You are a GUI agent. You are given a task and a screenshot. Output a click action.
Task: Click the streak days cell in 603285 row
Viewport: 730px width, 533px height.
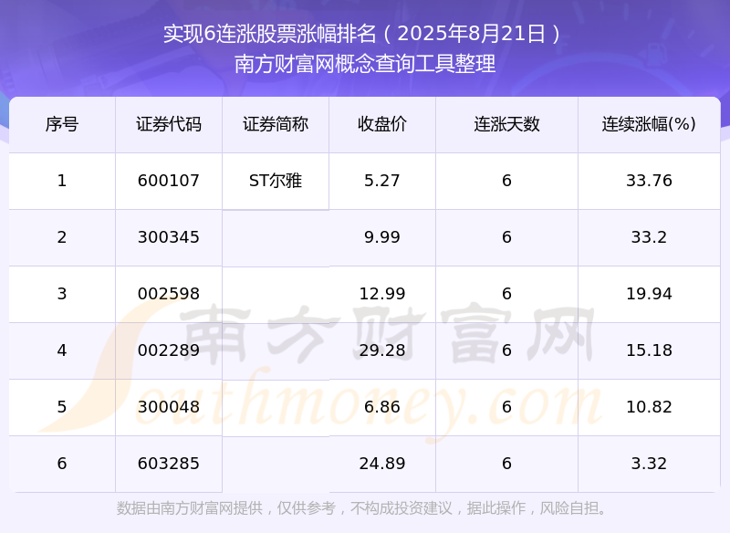[x=506, y=464]
